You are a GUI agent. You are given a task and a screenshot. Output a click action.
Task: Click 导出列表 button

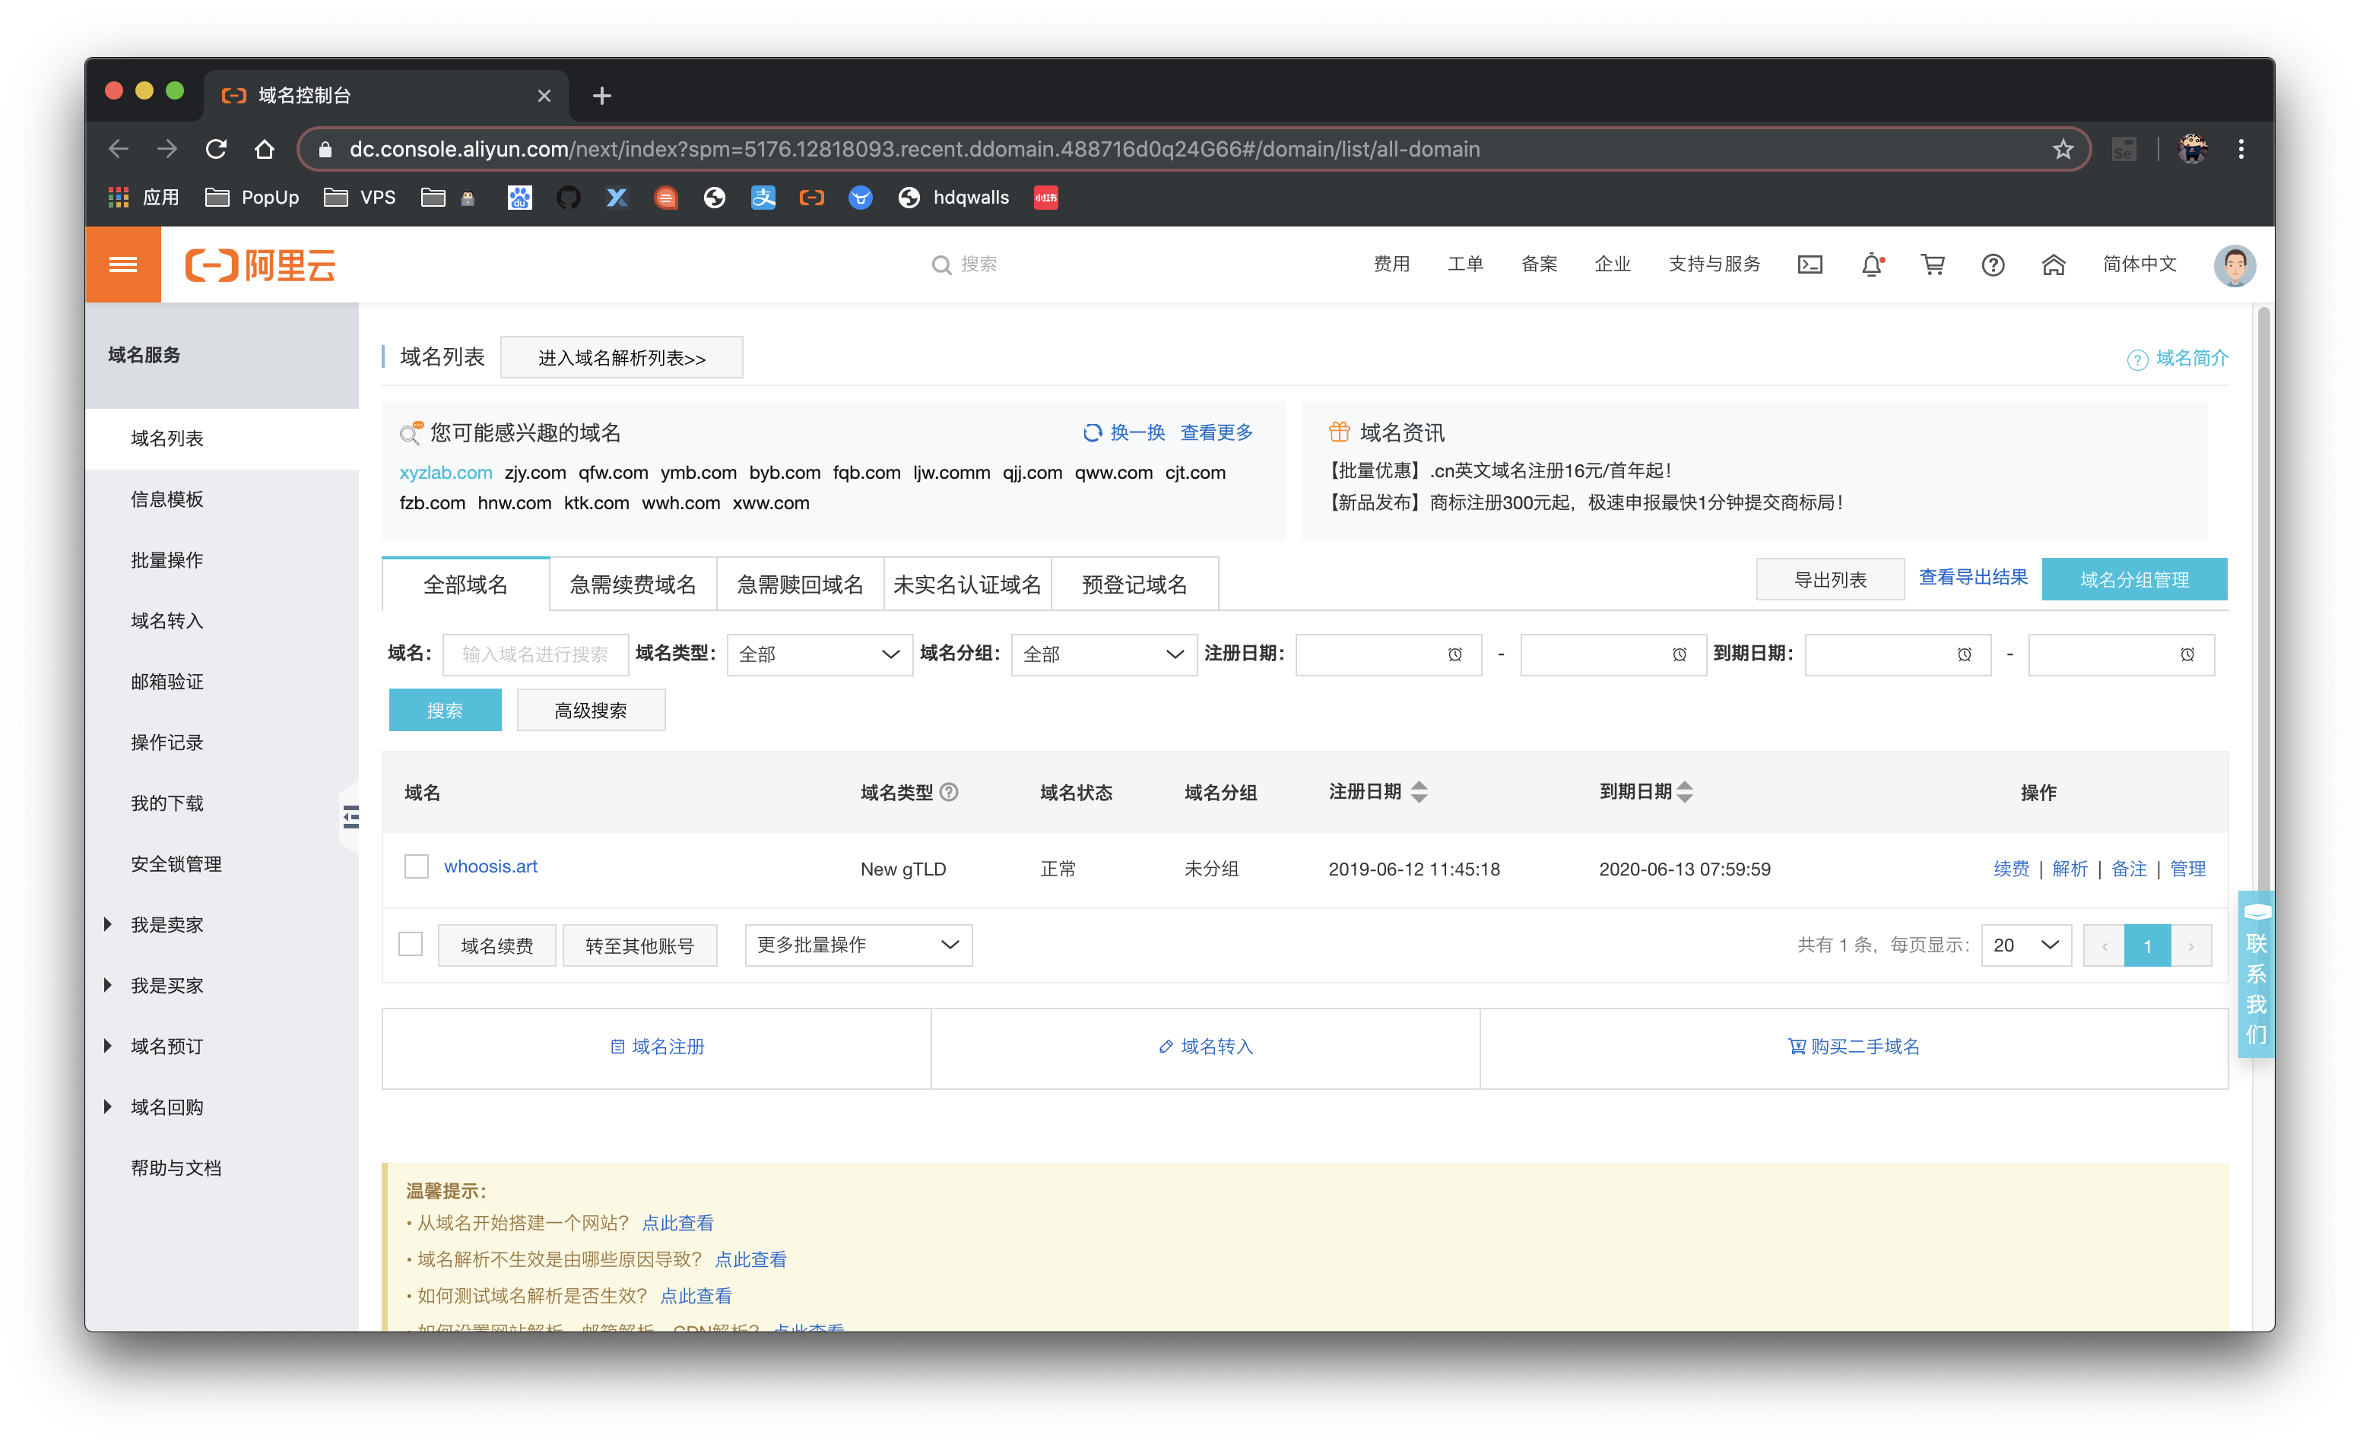(x=1829, y=579)
